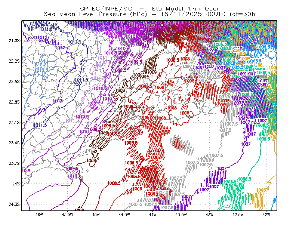Click the CPTEC/INPE/MCT title text
This screenshot has height=231, width=299.
coord(108,9)
